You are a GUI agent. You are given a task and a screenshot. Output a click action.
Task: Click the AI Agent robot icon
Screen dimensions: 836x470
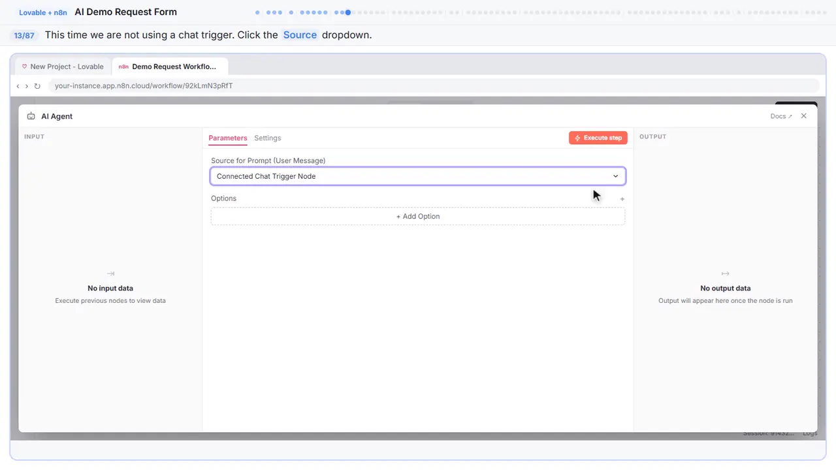pos(31,116)
